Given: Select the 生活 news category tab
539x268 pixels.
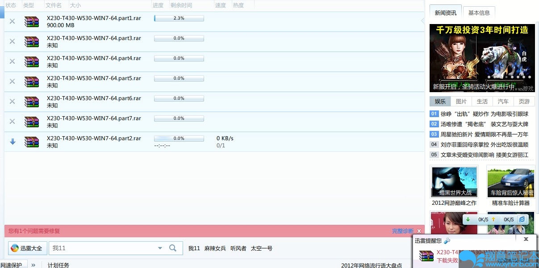Looking at the screenshot, I should pos(482,102).
